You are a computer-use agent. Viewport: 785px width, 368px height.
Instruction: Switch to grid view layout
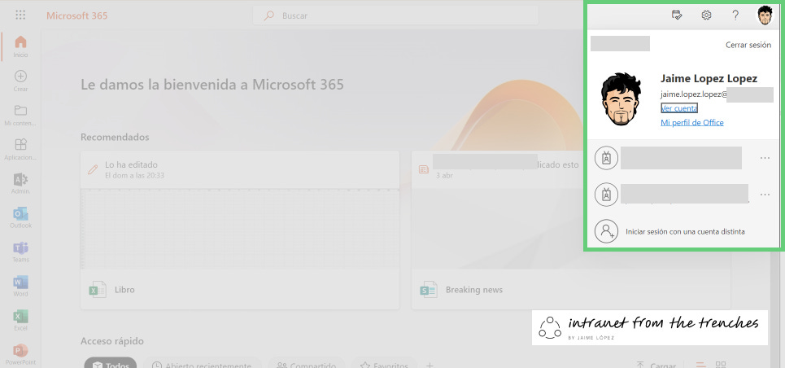pyautogui.click(x=721, y=365)
